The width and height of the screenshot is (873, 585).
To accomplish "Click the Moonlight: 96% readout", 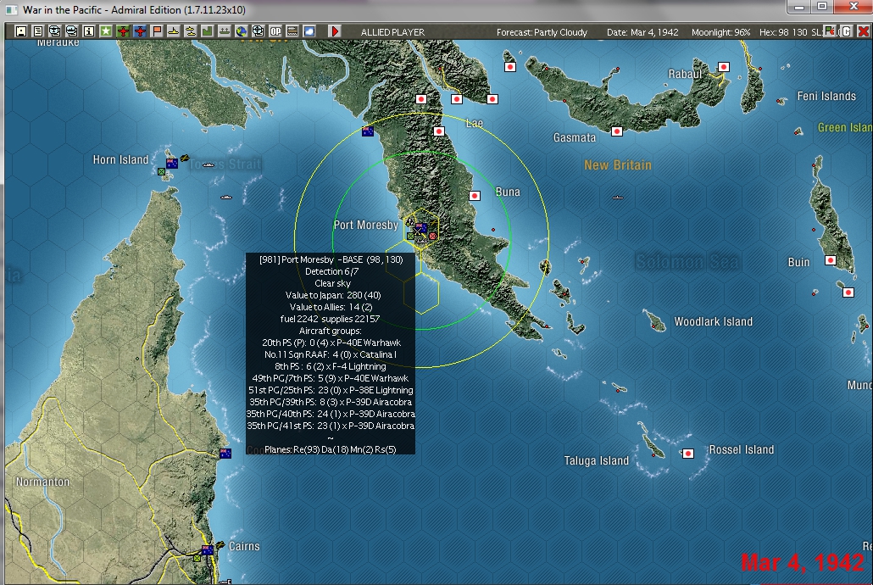I will (x=721, y=32).
